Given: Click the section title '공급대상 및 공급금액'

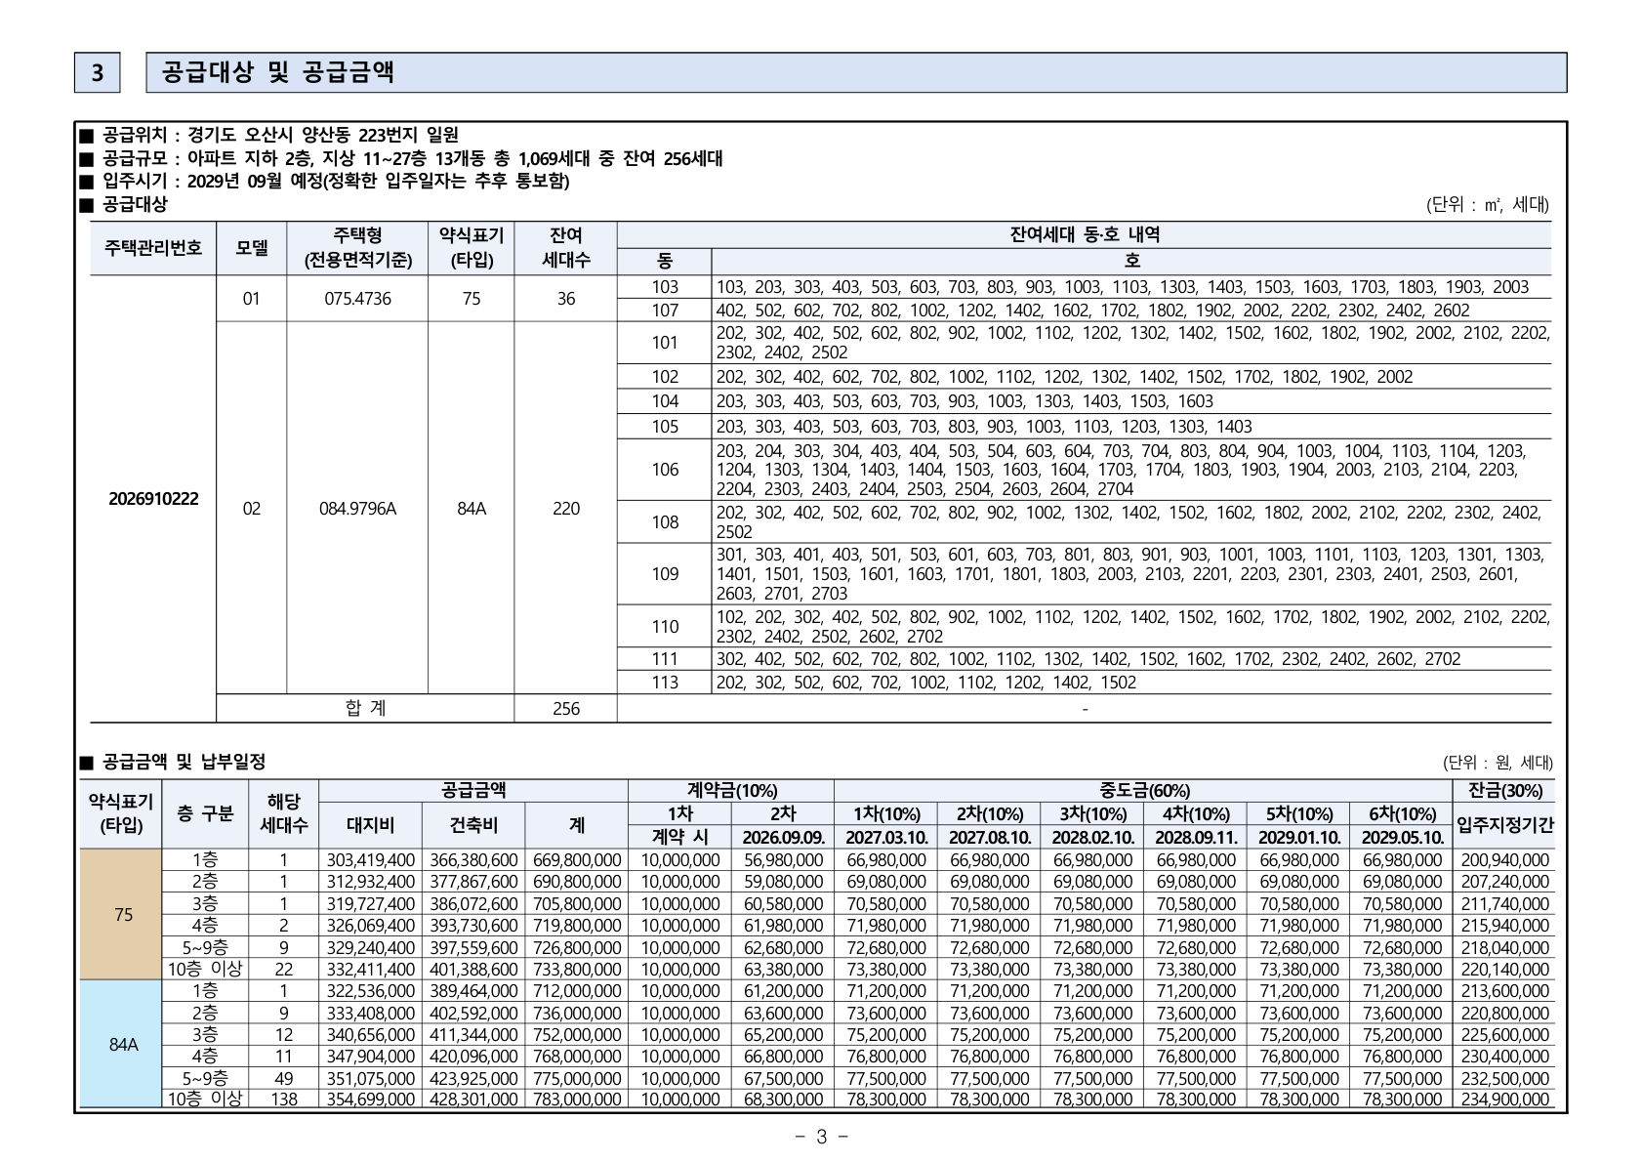Looking at the screenshot, I should tap(278, 73).
